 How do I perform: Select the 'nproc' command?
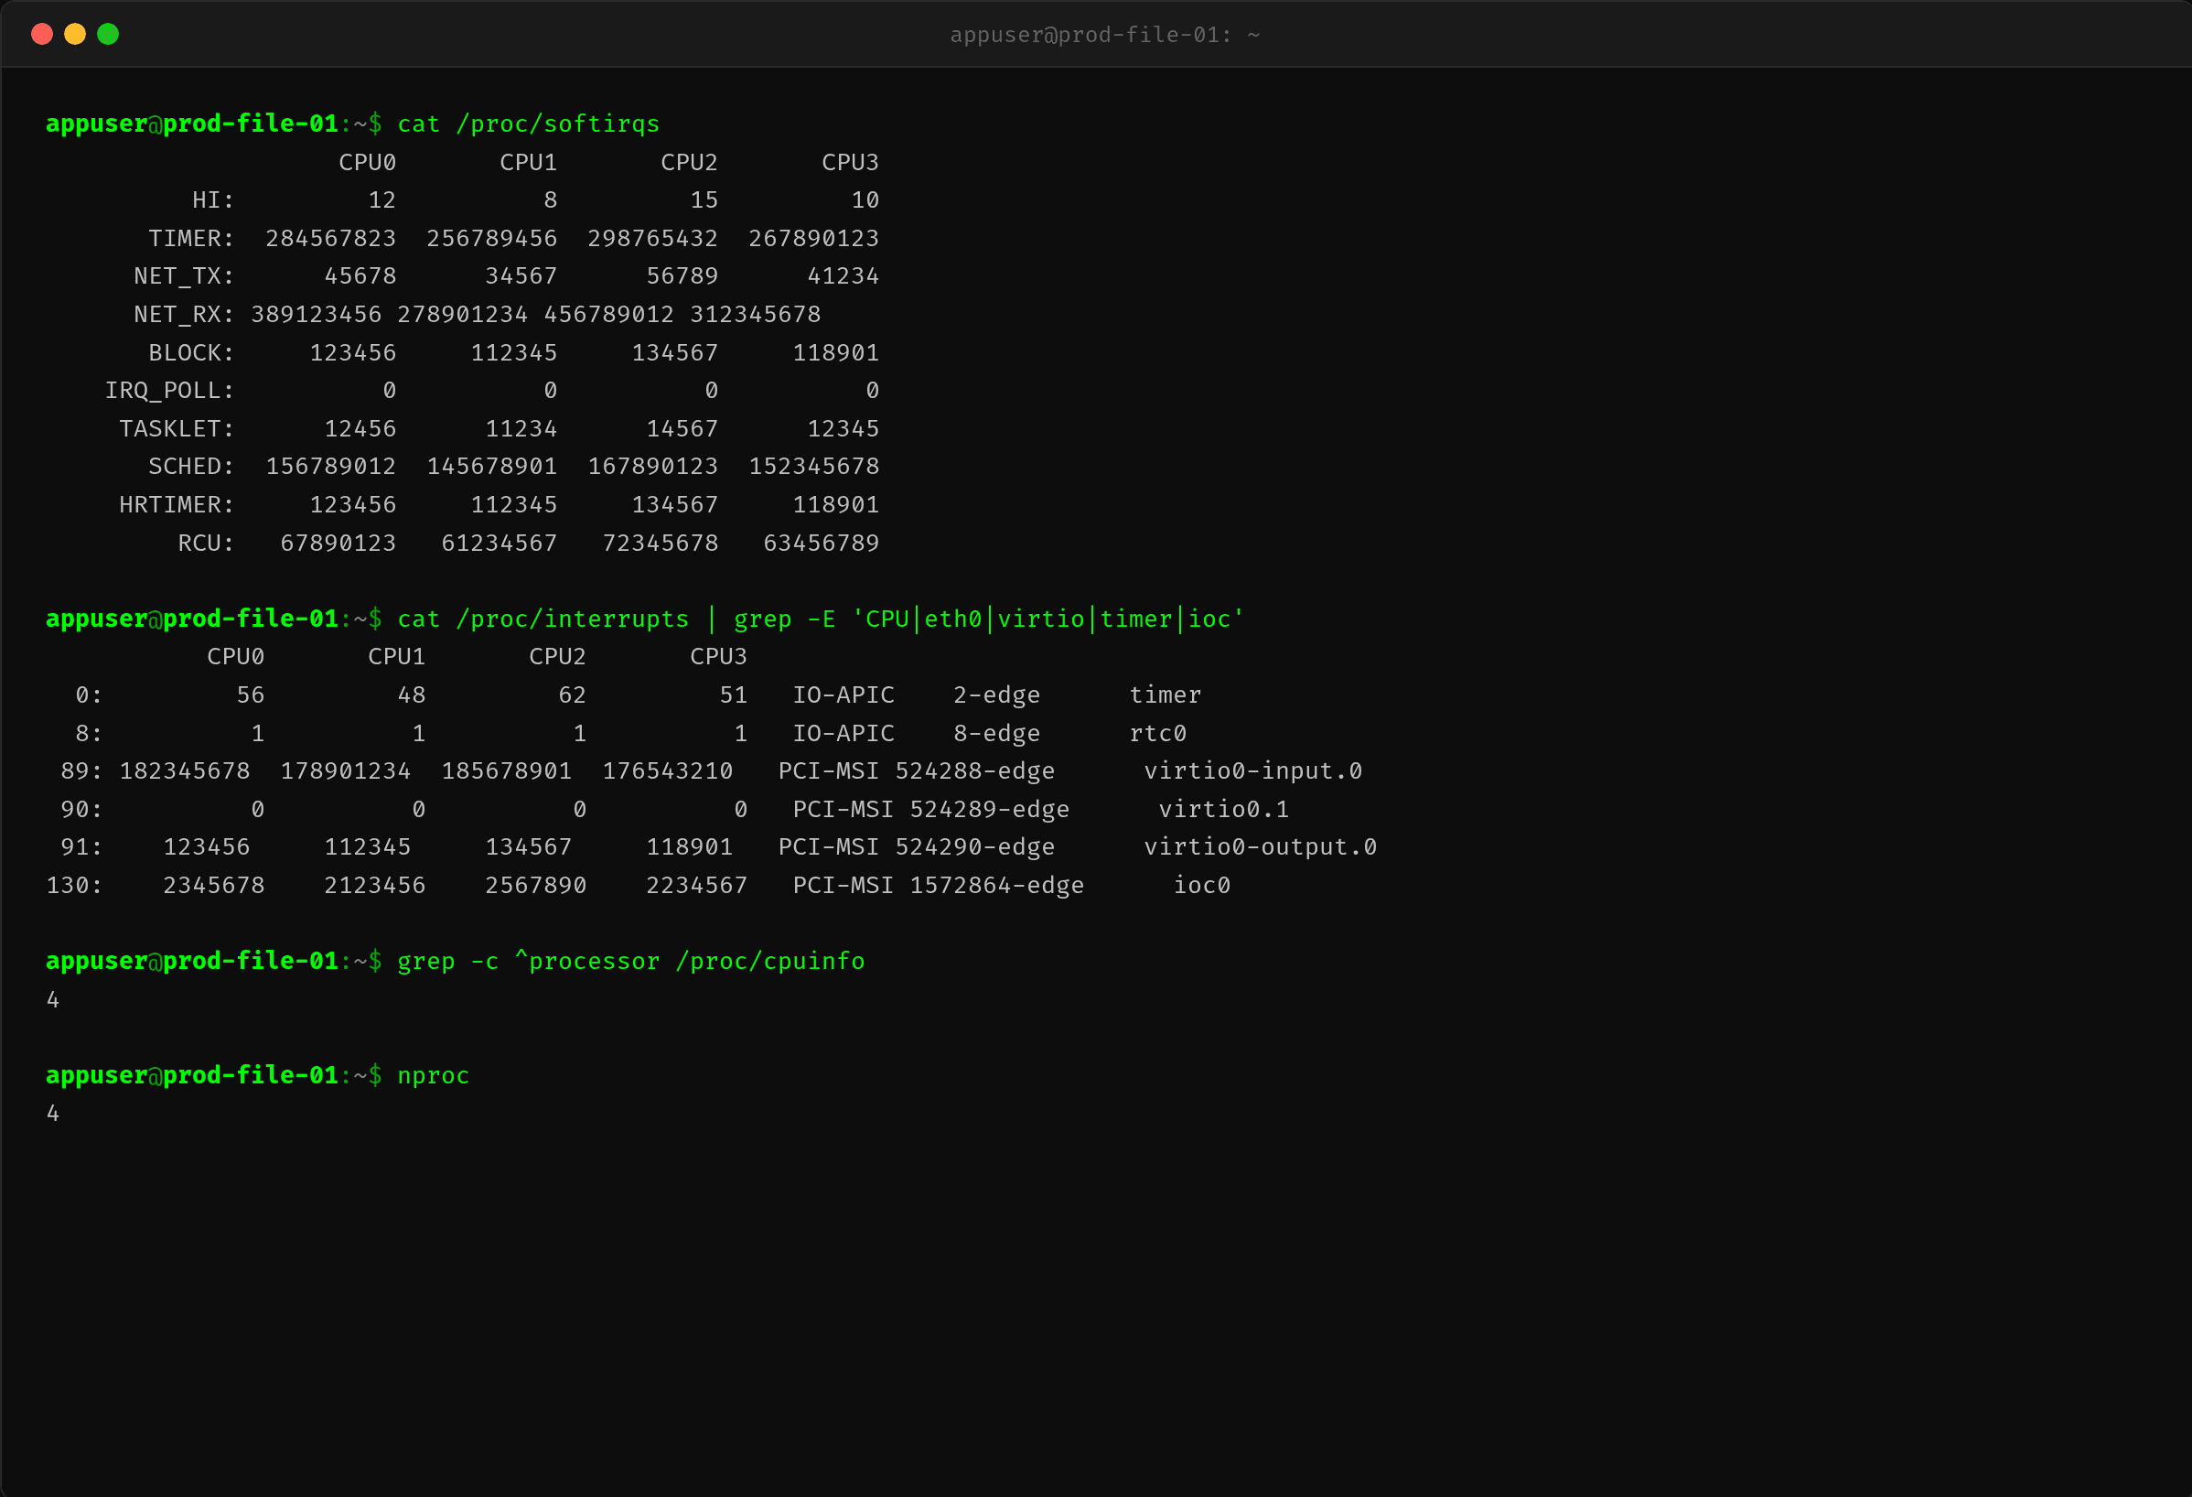click(433, 1075)
